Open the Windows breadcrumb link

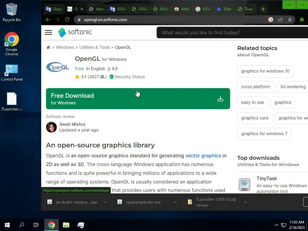65,47
